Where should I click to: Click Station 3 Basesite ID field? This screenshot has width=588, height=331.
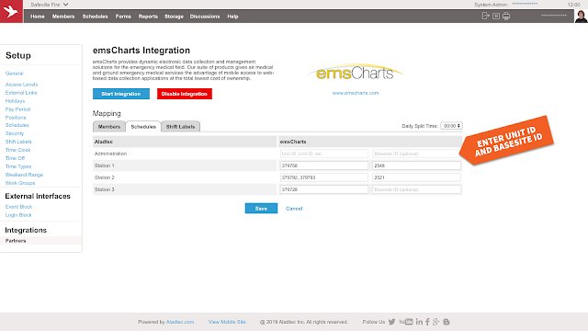(x=416, y=189)
